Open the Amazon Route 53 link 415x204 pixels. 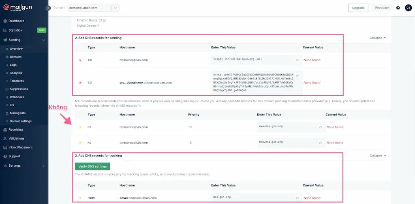click(x=91, y=20)
